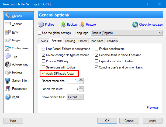Select the Mouse icon in sidebar
This screenshot has width=166, height=127.
8,40
